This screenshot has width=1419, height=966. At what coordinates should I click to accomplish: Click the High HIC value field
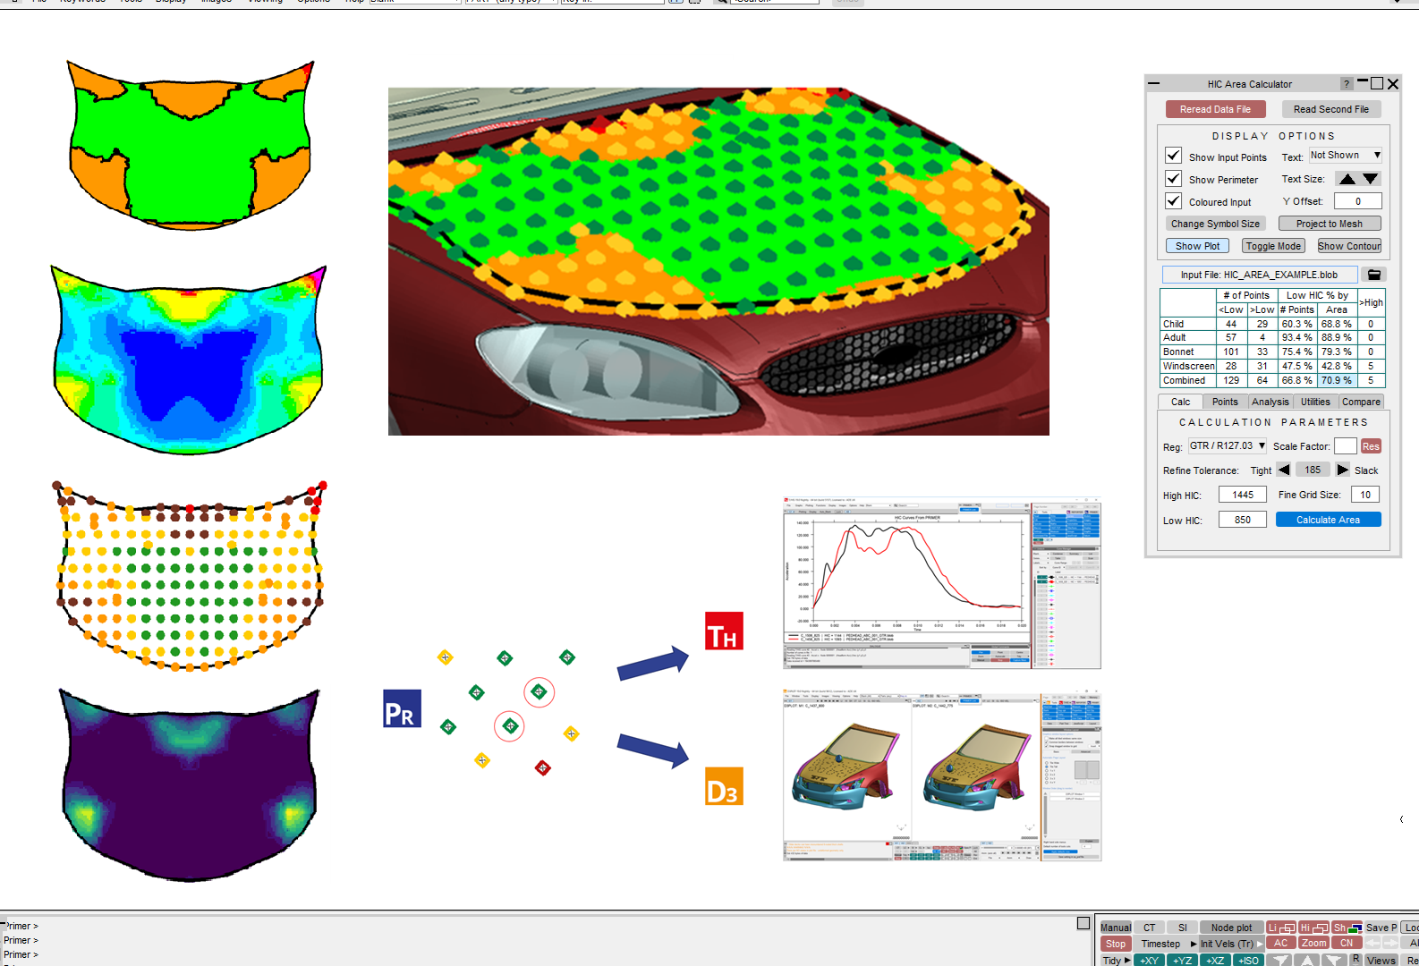[x=1243, y=495]
